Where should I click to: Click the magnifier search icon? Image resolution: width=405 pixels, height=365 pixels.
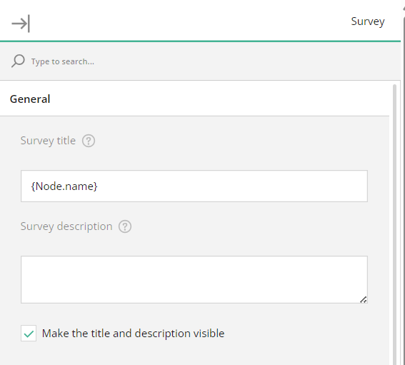(18, 61)
